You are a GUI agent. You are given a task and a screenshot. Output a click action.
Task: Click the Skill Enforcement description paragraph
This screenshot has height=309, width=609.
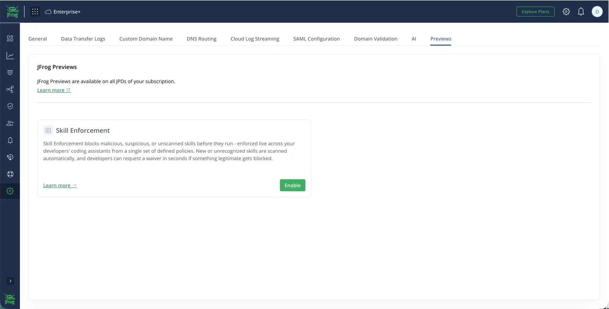pos(169,151)
